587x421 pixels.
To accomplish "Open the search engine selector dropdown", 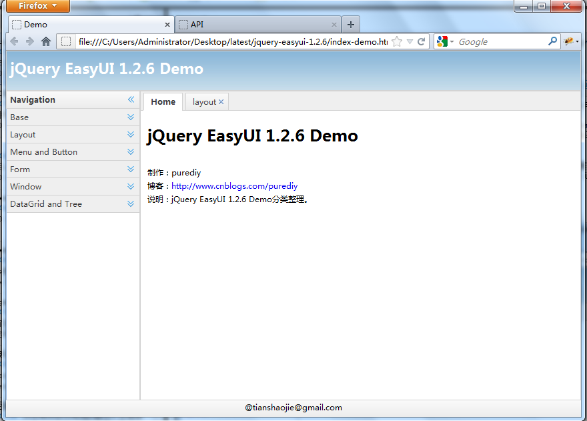I will point(445,41).
